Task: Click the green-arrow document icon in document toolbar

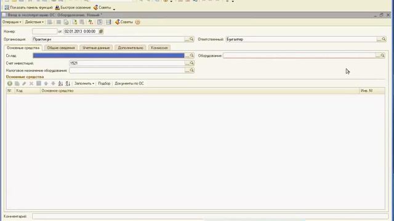Action: click(74, 22)
